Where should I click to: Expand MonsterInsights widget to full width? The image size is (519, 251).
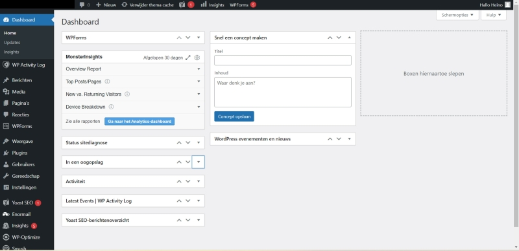[188, 58]
